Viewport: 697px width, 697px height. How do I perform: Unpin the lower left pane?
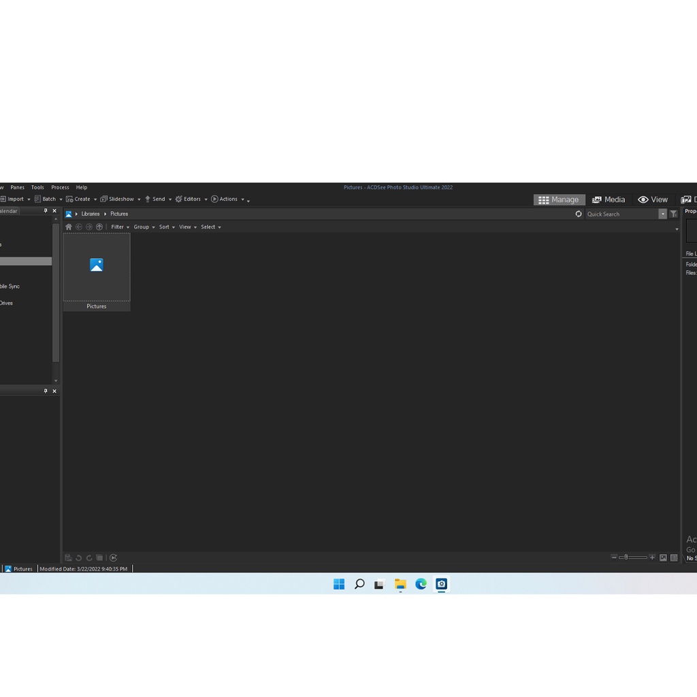pyautogui.click(x=46, y=391)
